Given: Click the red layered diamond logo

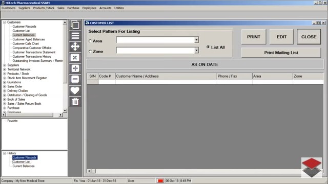Looking at the screenshot, I should (312, 167).
